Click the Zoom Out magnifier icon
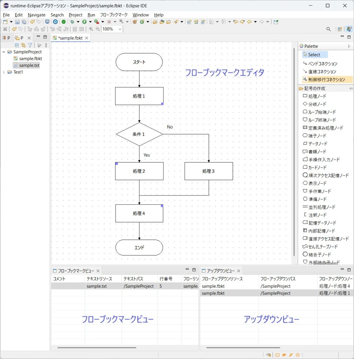 (98, 29)
